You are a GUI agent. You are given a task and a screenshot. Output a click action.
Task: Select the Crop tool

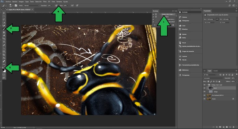pos(4,55)
